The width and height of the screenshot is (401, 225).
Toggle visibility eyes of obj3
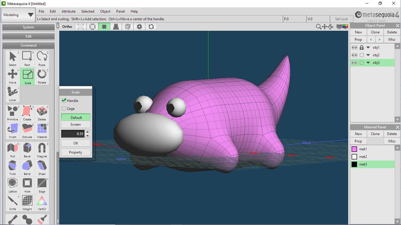click(x=354, y=63)
